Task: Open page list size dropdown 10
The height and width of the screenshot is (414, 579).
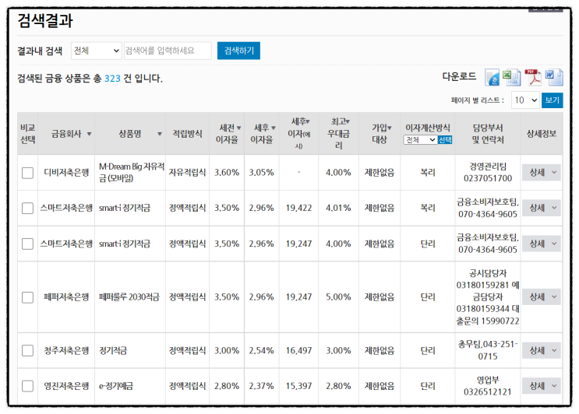Action: [525, 100]
